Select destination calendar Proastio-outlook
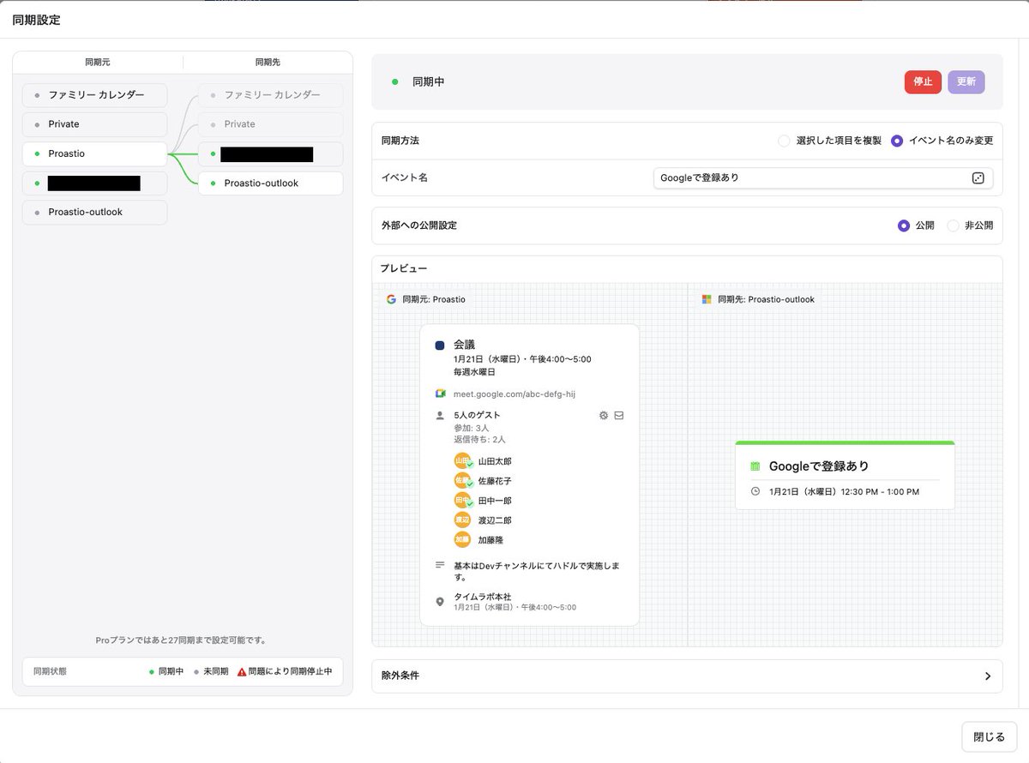Screen dimensions: 1029x763 coord(270,183)
